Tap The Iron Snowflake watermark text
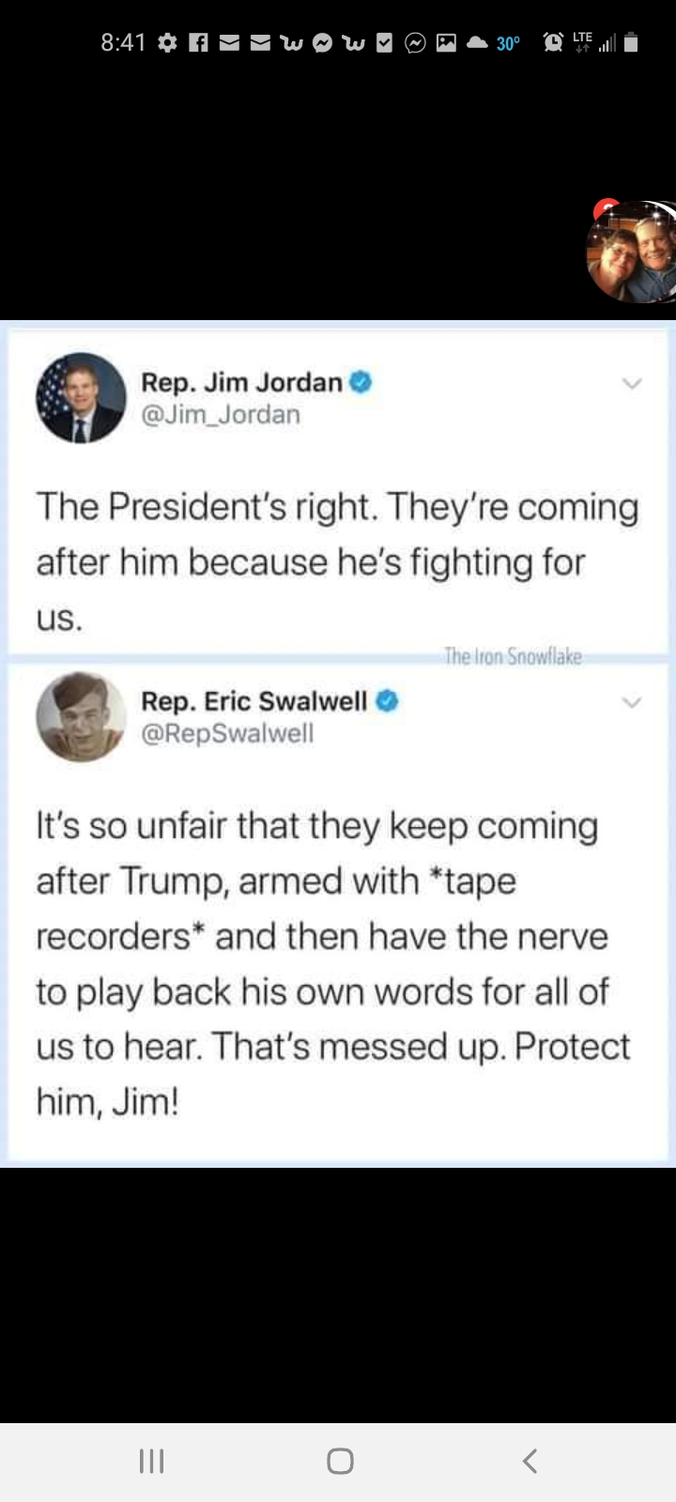This screenshot has height=1502, width=676. click(x=513, y=656)
